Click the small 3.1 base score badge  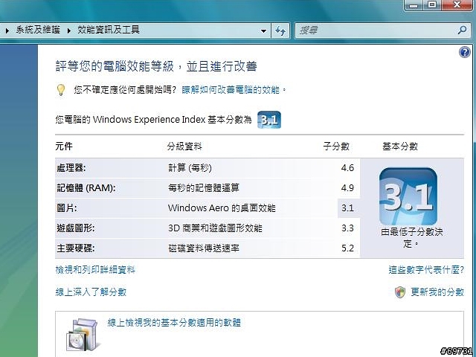tap(269, 120)
